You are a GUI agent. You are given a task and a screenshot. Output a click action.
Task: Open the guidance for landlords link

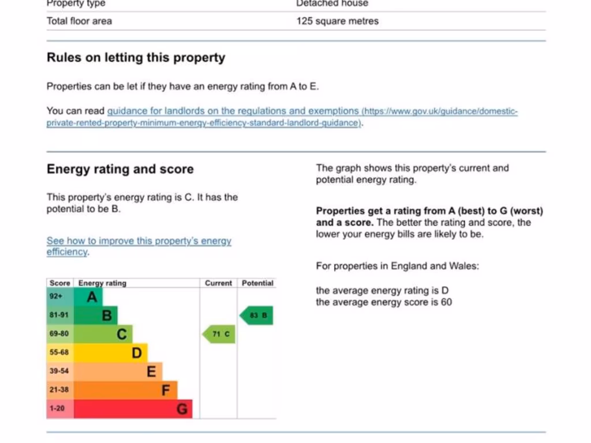(233, 111)
